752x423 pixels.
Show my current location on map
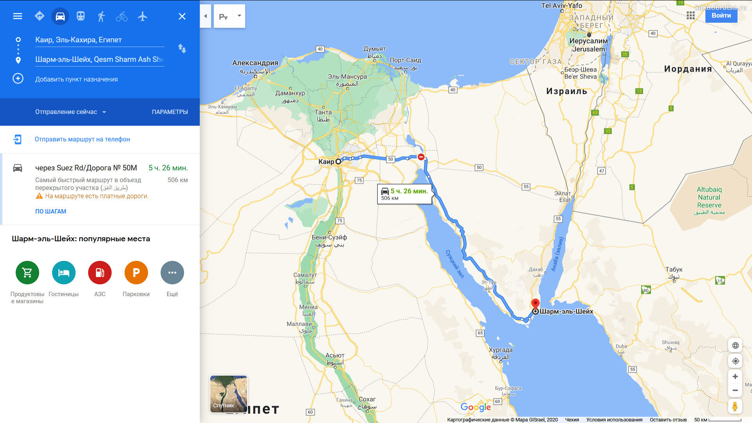click(735, 361)
